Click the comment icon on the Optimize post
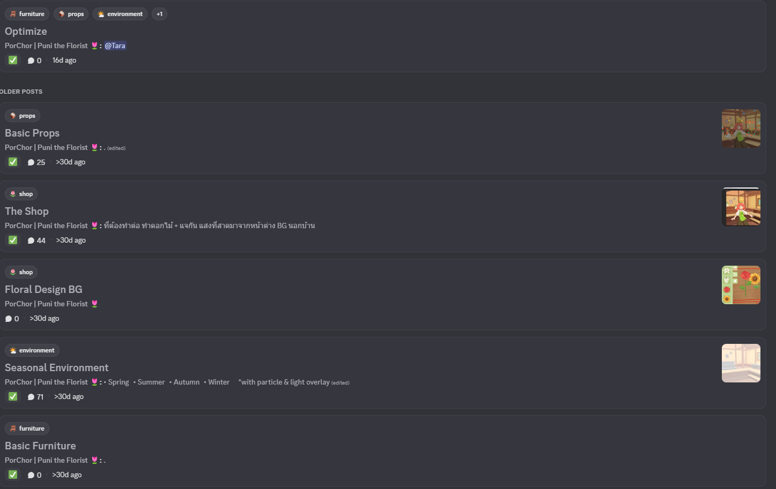Image resolution: width=776 pixels, height=489 pixels. coord(31,61)
